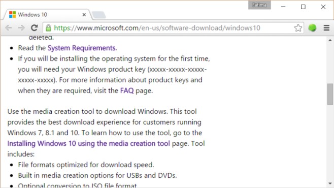Click the address bar URL

pyautogui.click(x=157, y=28)
